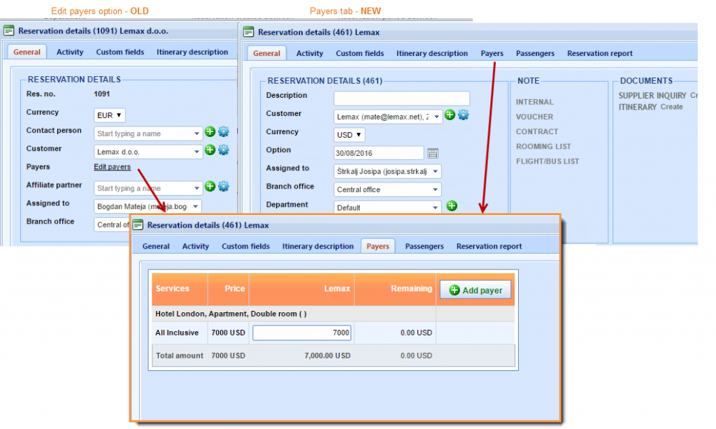716x429 pixels.
Task: Open CONTRACT note section
Action: point(537,131)
